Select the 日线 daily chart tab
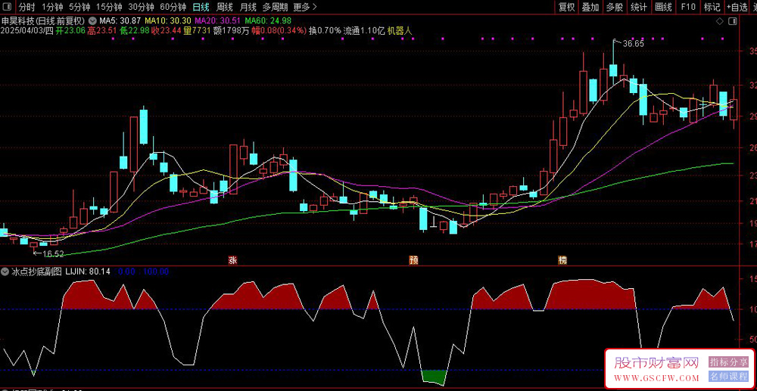The image size is (757, 391). point(201,7)
